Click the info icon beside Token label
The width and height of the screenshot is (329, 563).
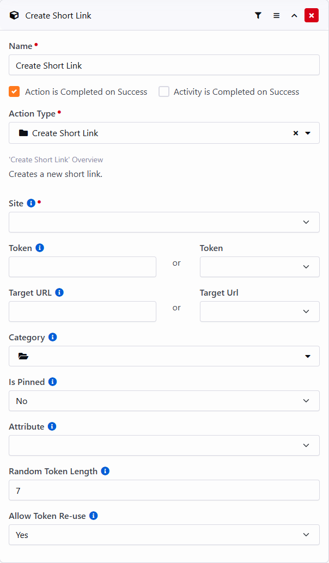[40, 248]
